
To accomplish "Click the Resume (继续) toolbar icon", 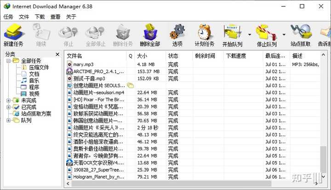I will (41, 32).
